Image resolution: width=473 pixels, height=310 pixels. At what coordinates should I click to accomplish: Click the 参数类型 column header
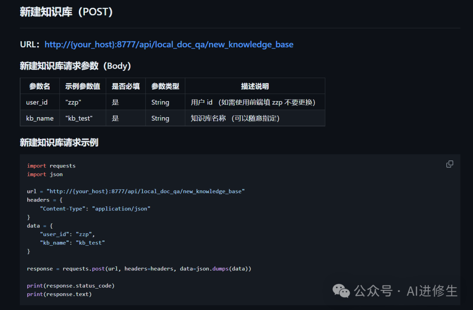pos(165,86)
